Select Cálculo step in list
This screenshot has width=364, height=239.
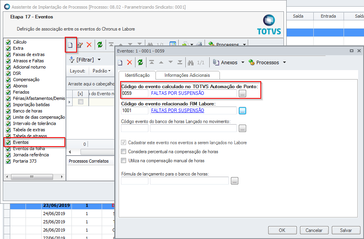20,42
